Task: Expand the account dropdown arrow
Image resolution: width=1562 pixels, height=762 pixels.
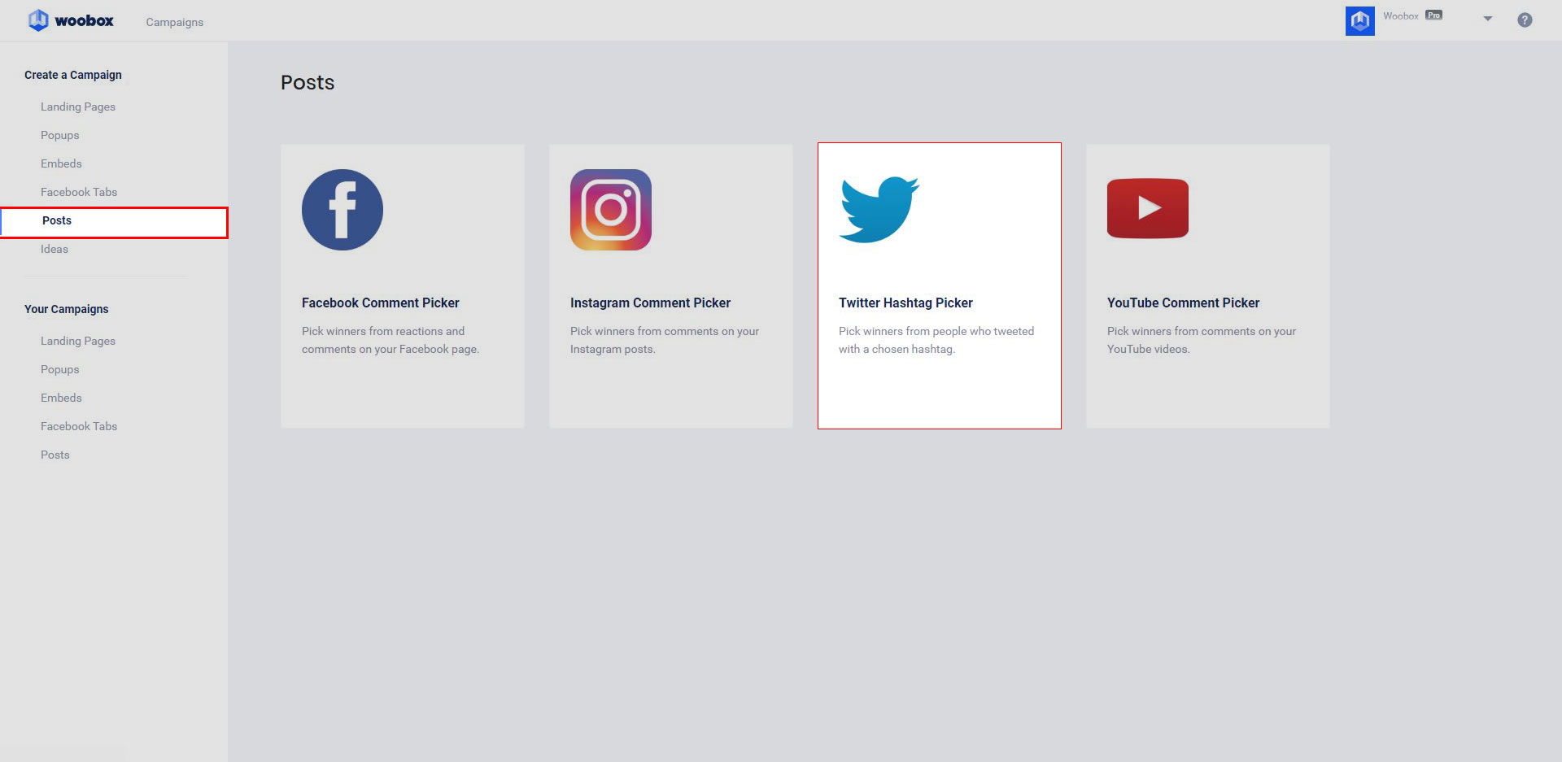Action: 1487,19
